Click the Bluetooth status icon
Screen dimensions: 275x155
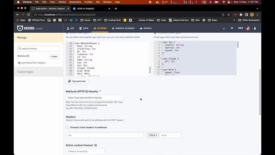(211, 2)
